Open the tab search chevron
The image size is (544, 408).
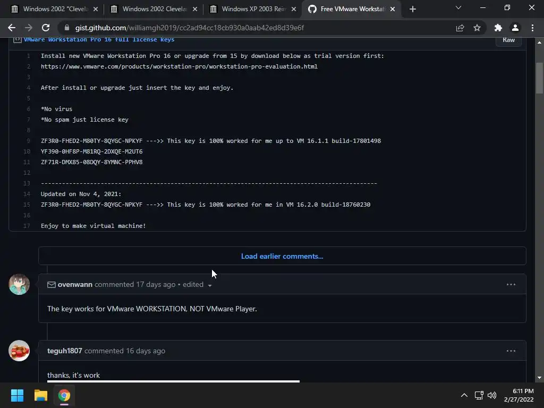458,7
